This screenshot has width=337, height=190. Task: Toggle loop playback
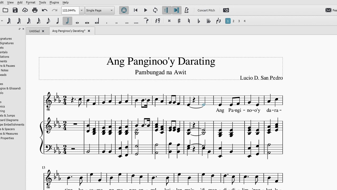[155, 10]
